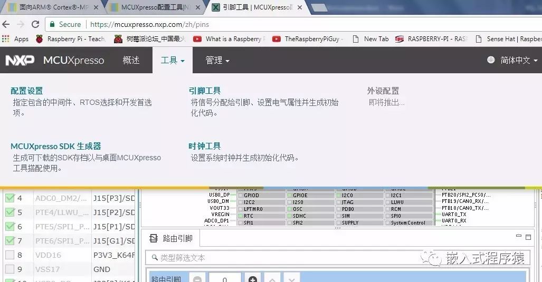Click the Secure padlock icon
Viewport: 542px width, 282px height.
click(52, 24)
